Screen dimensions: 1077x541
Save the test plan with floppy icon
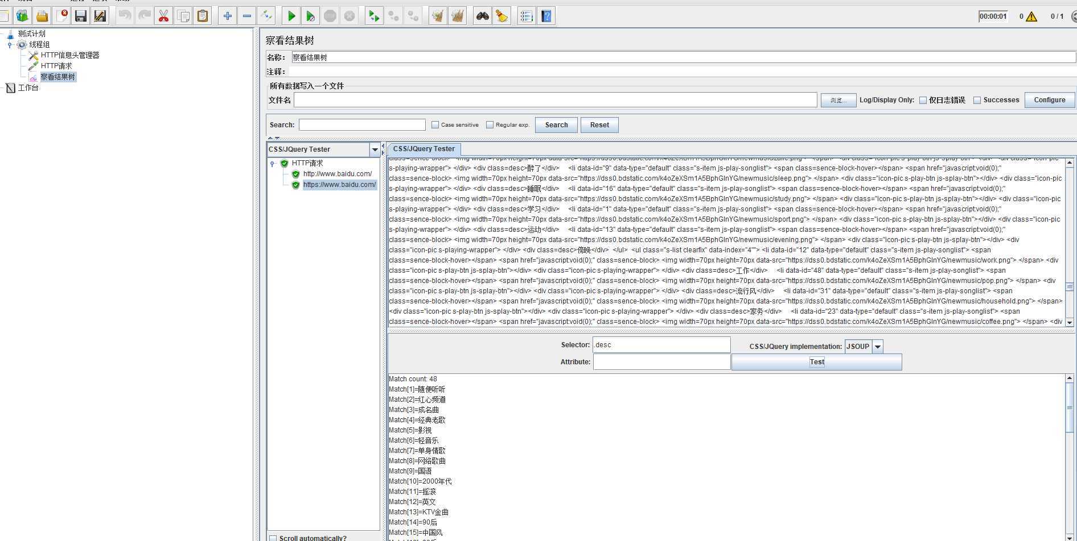click(81, 16)
